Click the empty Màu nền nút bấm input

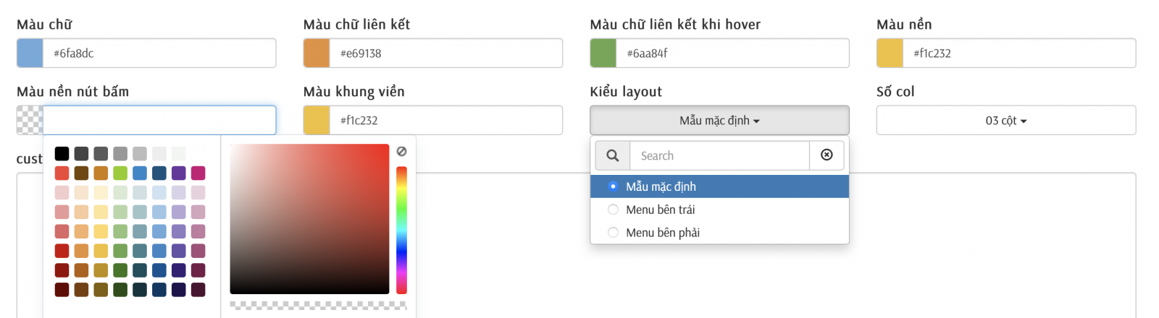[x=159, y=120]
